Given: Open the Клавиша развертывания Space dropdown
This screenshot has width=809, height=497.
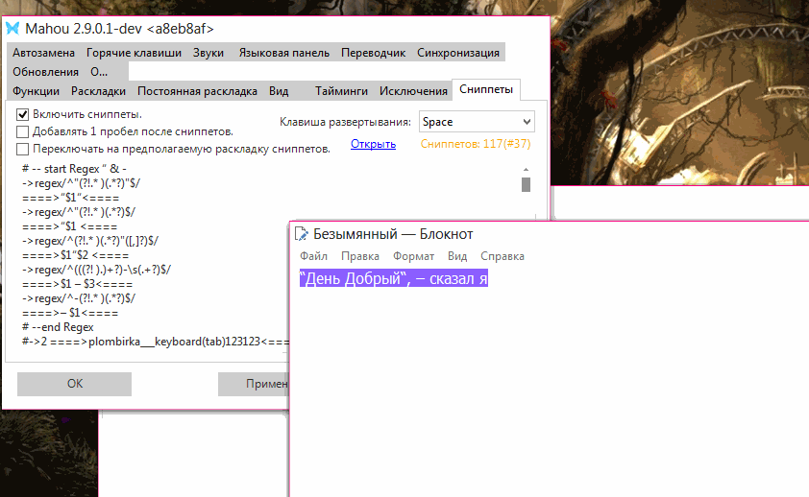Looking at the screenshot, I should pos(477,122).
